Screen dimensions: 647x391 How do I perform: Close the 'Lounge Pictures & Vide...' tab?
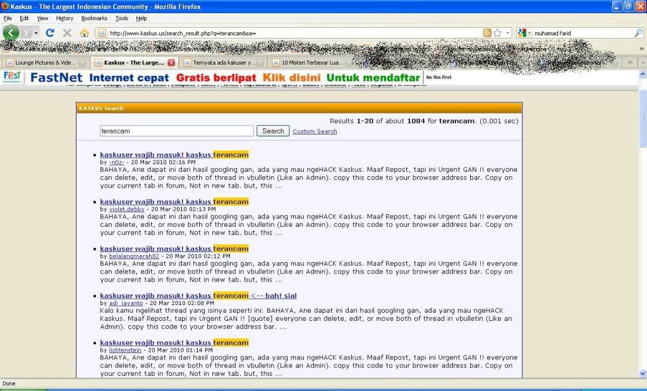pyautogui.click(x=83, y=63)
